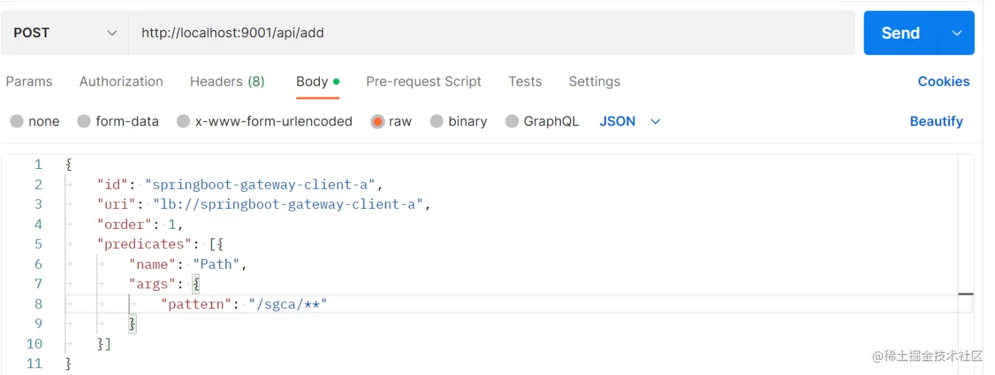The height and width of the screenshot is (375, 995).
Task: Select x-www-form-urlencoded body type
Action: tap(183, 121)
